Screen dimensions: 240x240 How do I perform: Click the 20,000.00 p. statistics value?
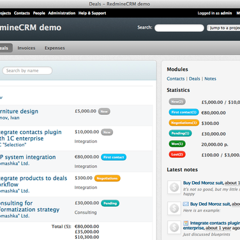coord(214,144)
